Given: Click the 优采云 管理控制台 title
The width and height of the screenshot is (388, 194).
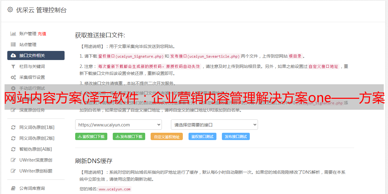Looking at the screenshot, I should click(x=41, y=10).
